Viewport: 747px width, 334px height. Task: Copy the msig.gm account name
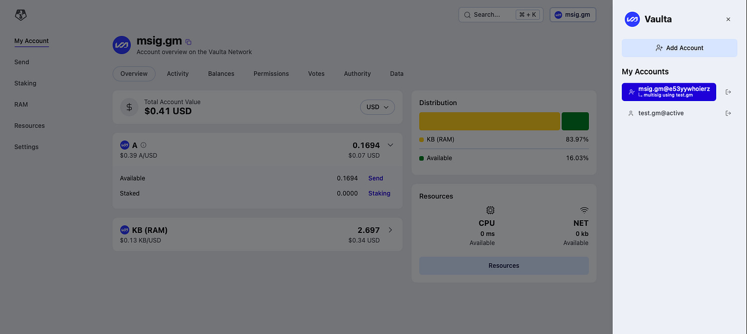pyautogui.click(x=188, y=42)
